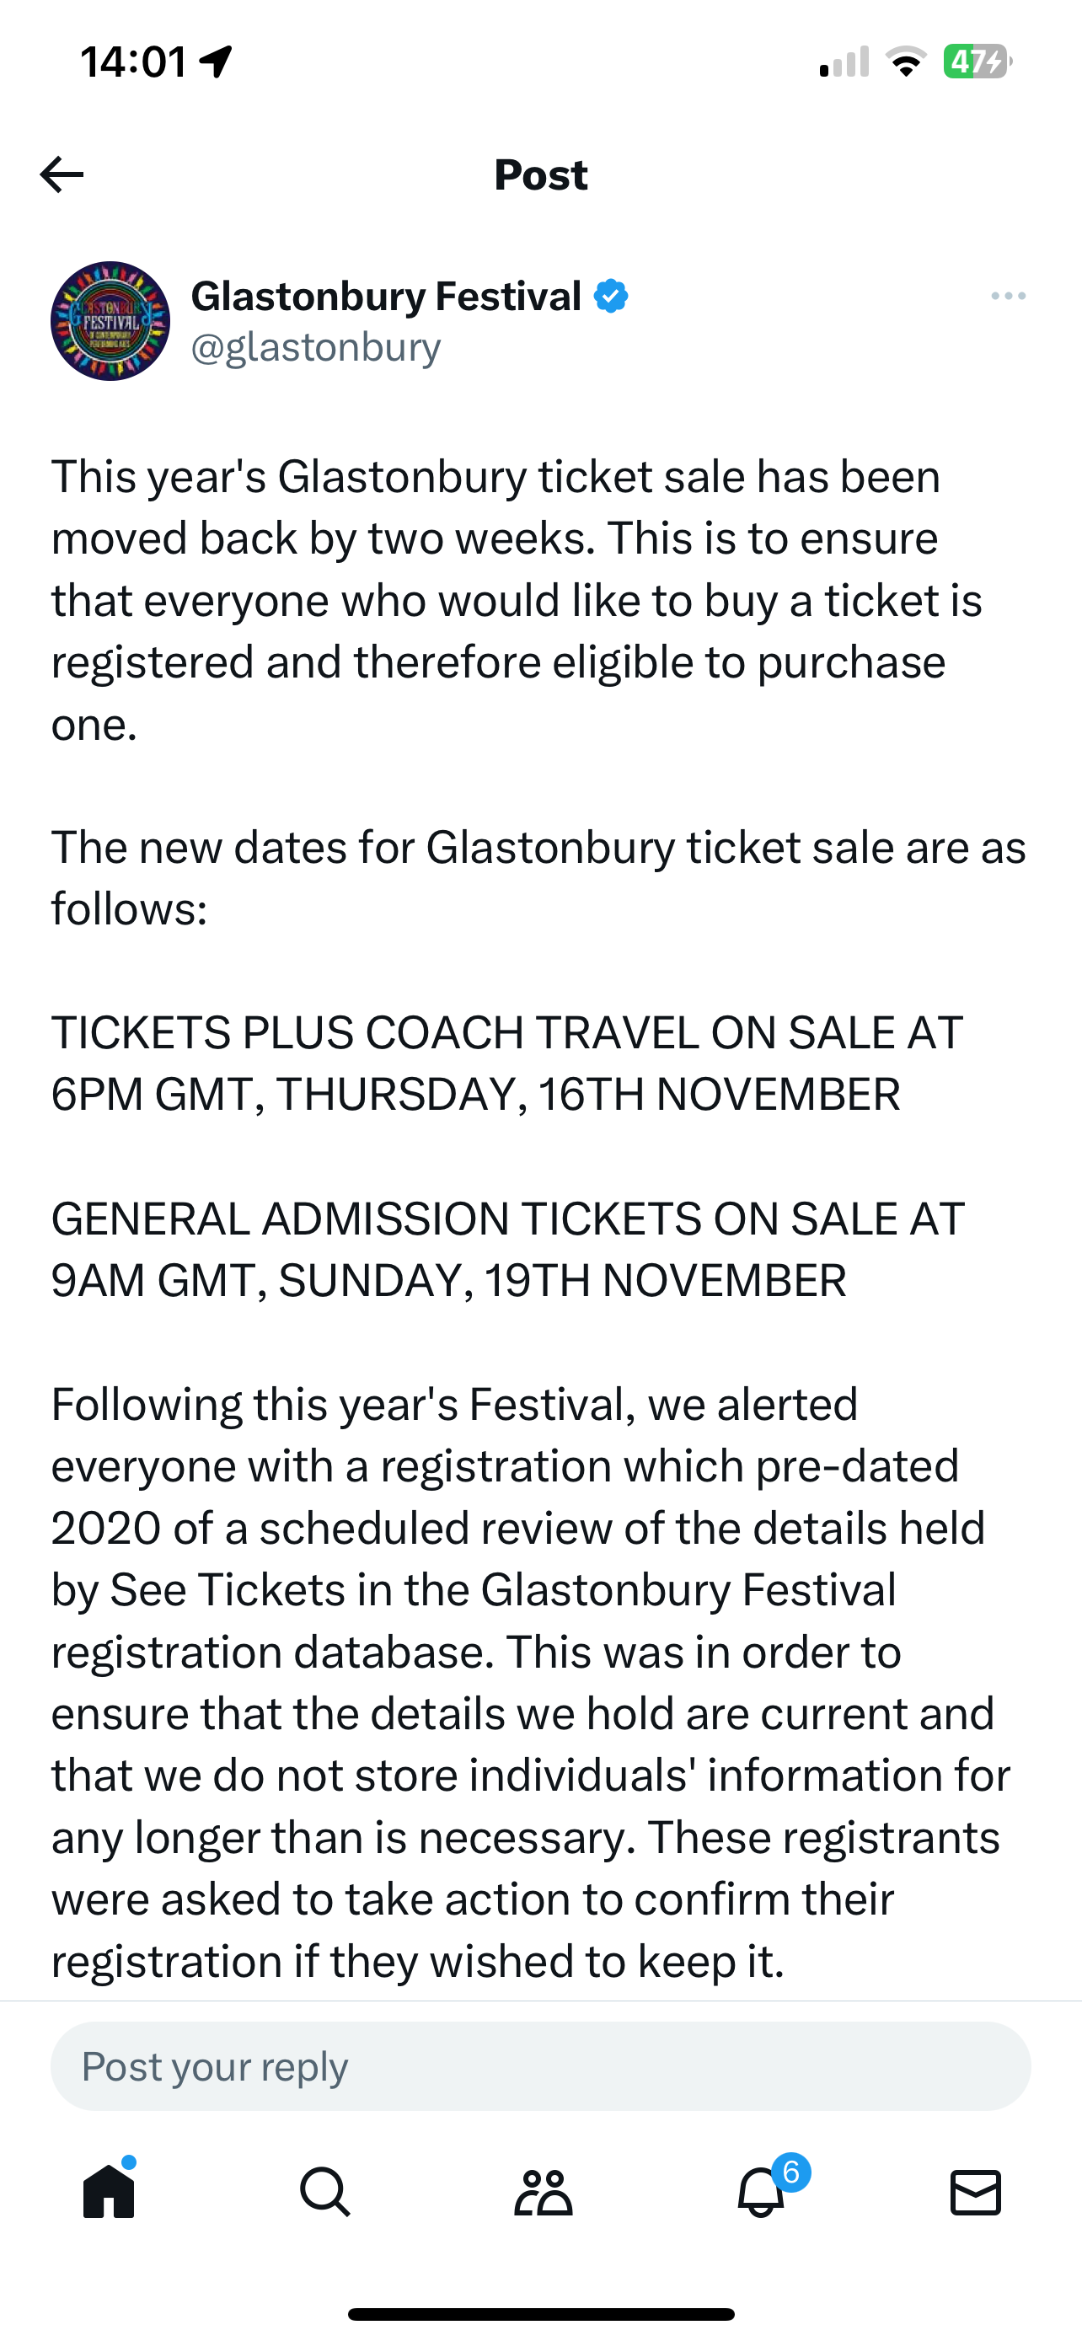Tap the battery indicator in status bar
The width and height of the screenshot is (1082, 2341).
tap(978, 62)
